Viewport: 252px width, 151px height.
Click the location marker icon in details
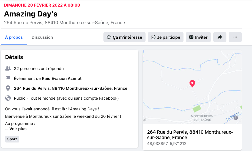click(8, 88)
